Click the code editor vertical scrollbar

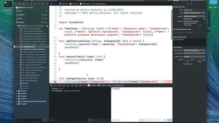pyautogui.click(x=172, y=25)
